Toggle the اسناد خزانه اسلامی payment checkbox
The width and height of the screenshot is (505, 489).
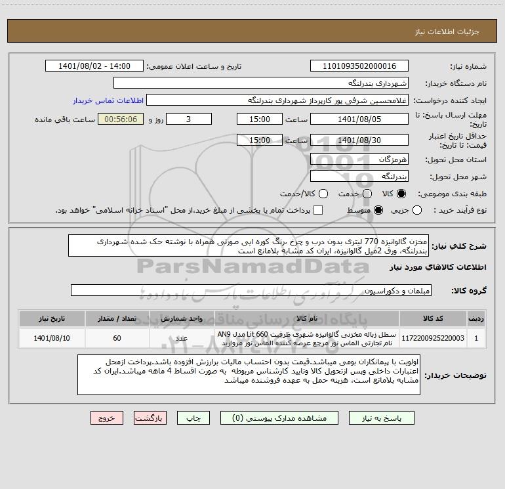(318, 210)
